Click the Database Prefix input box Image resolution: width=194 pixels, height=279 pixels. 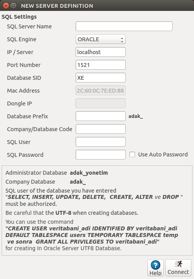coord(100,116)
